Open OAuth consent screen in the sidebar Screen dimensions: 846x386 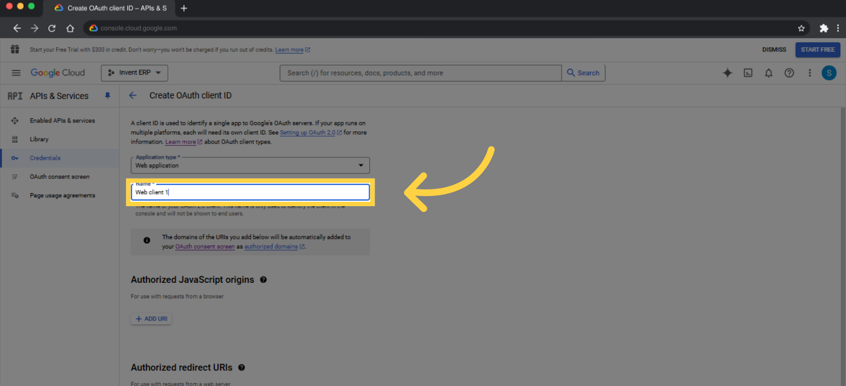coord(60,177)
